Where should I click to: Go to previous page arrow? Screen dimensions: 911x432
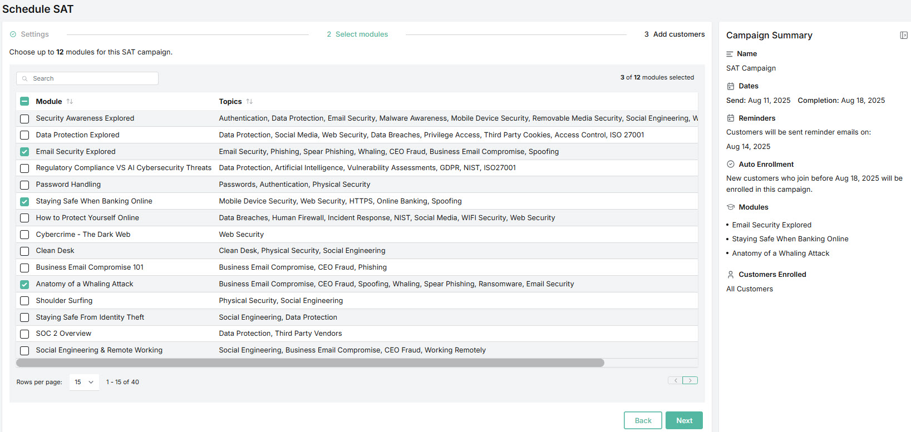pos(675,380)
